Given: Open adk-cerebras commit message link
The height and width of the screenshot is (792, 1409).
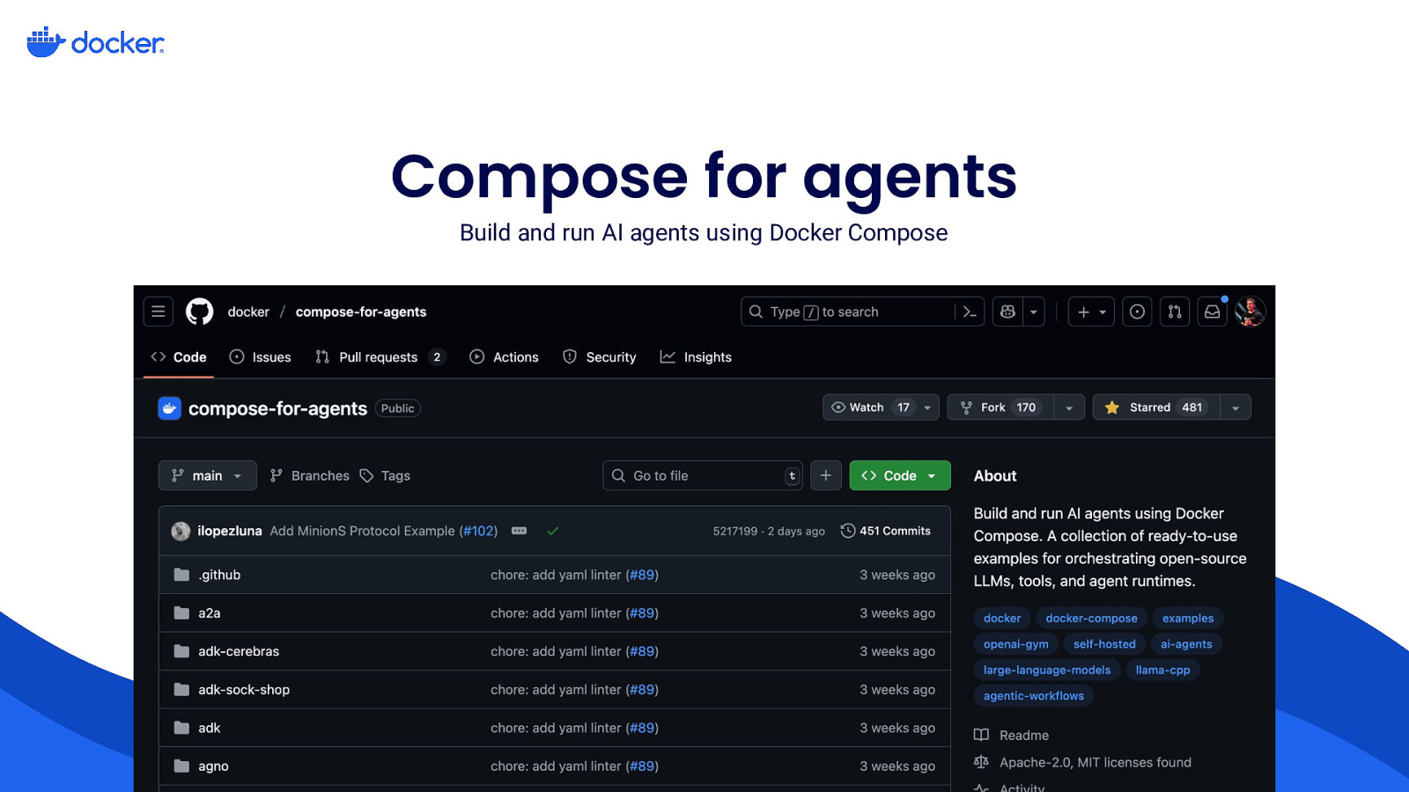Looking at the screenshot, I should [x=556, y=651].
